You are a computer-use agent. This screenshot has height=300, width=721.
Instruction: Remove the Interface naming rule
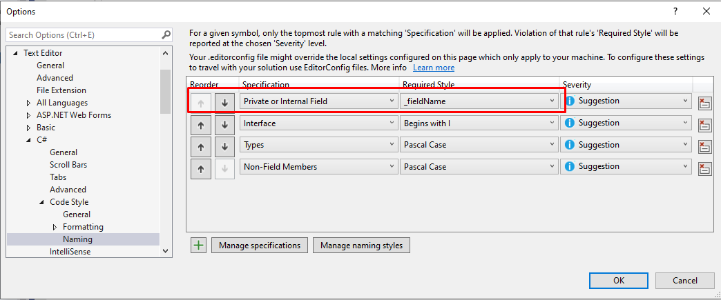[704, 125]
